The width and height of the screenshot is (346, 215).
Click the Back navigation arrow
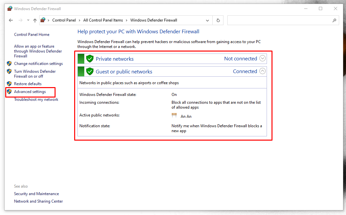click(11, 20)
